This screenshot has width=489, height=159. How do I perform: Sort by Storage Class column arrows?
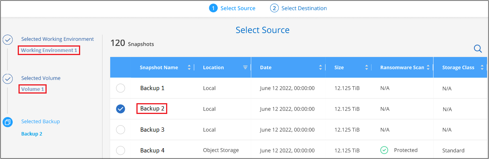click(x=482, y=67)
